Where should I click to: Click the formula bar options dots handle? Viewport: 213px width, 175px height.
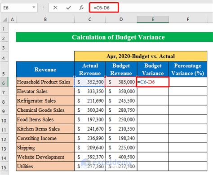pos(43,8)
